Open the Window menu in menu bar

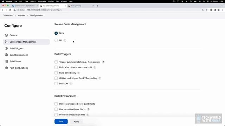(64, 1)
